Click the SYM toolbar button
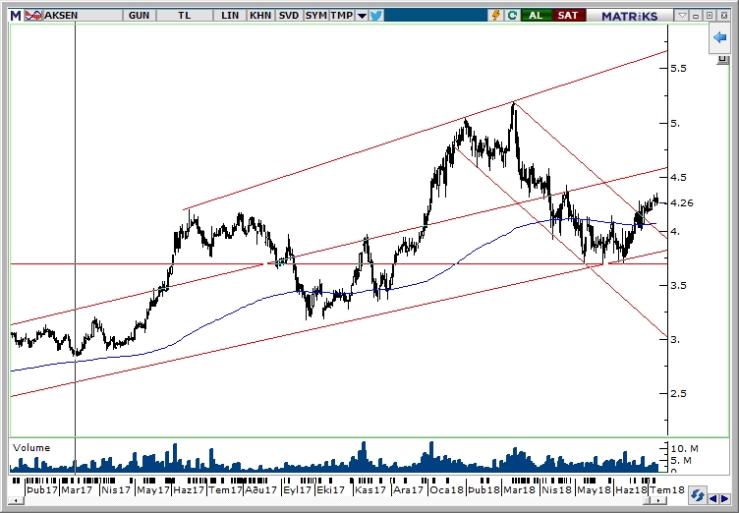This screenshot has width=739, height=513. (x=315, y=16)
